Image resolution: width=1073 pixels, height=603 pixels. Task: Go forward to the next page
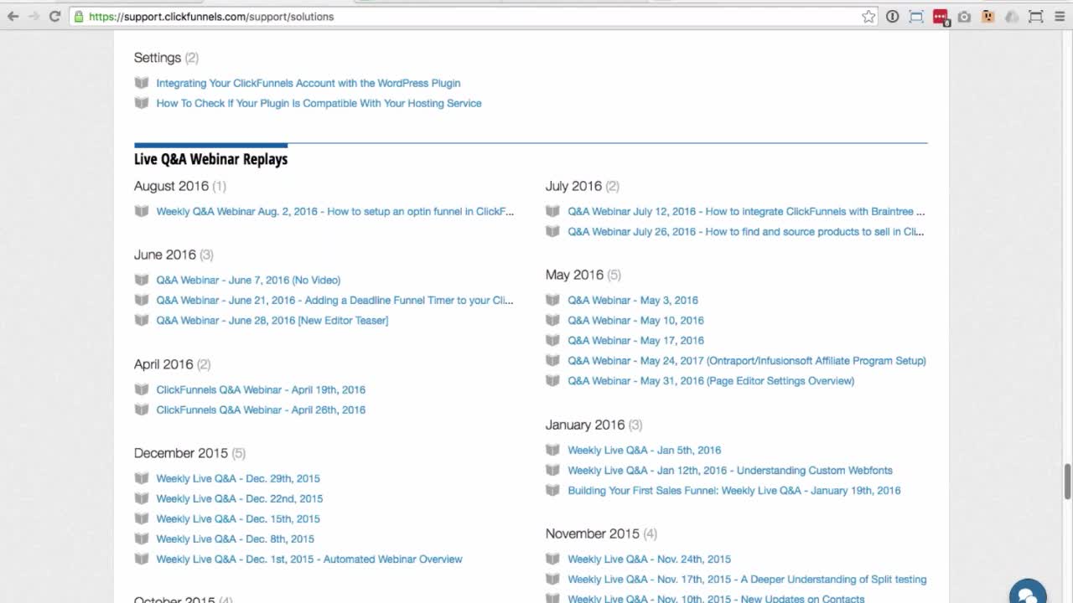coord(34,16)
